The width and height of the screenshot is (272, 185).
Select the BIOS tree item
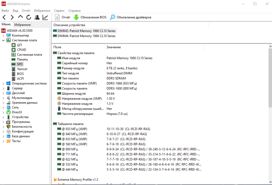[20, 74]
